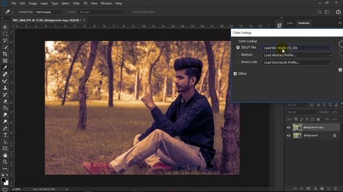Open the Kind layer filter dropdown
This screenshot has height=192, width=343.
click(297, 105)
